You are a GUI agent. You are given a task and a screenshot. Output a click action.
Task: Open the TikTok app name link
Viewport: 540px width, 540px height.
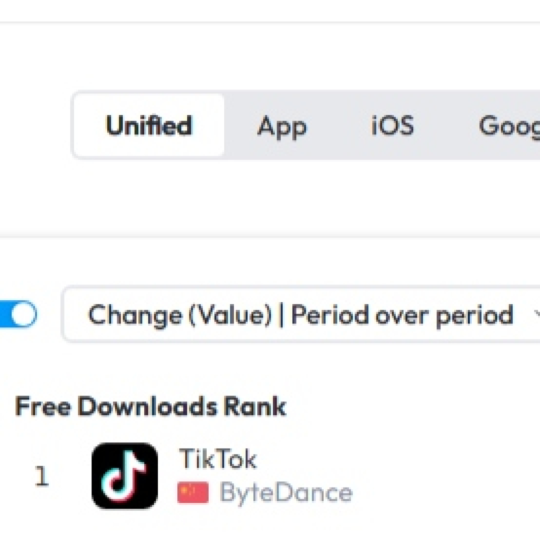point(218,459)
